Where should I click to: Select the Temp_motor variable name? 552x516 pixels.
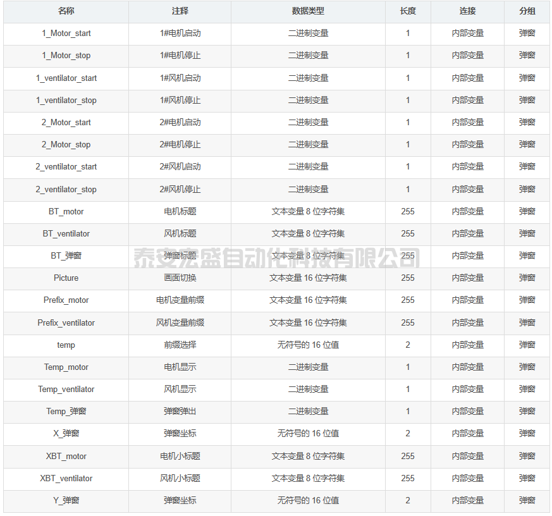[x=66, y=367]
